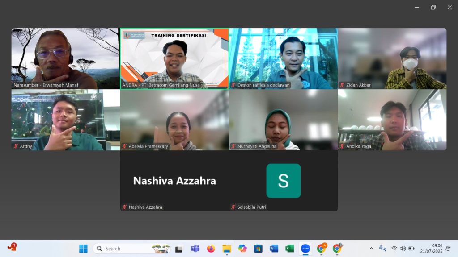This screenshot has width=458, height=257.
Task: Open the Windows Start menu
Action: [83, 249]
